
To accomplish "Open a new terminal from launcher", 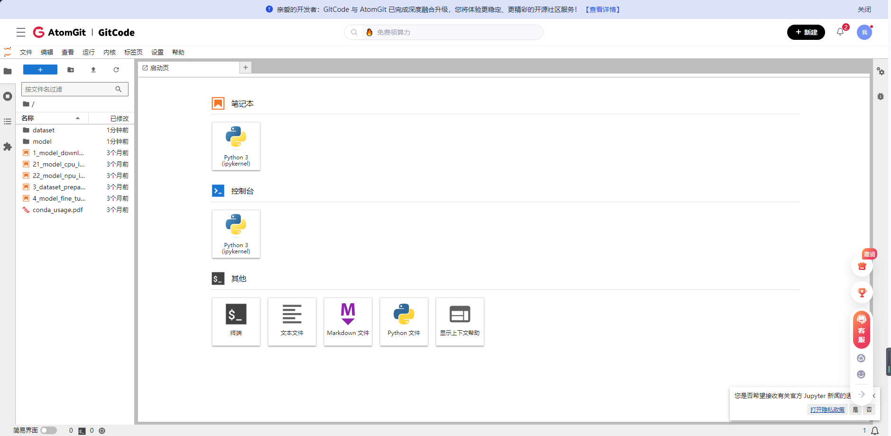I will pos(236,322).
